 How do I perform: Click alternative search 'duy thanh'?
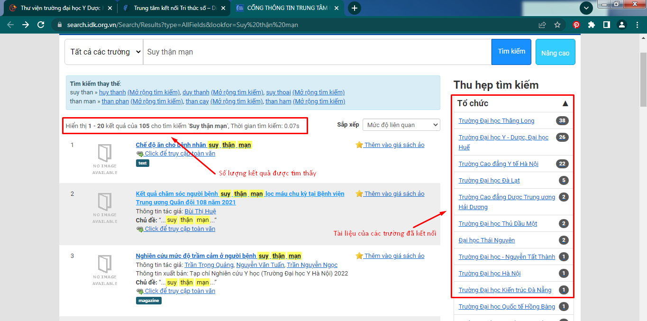coord(196,92)
